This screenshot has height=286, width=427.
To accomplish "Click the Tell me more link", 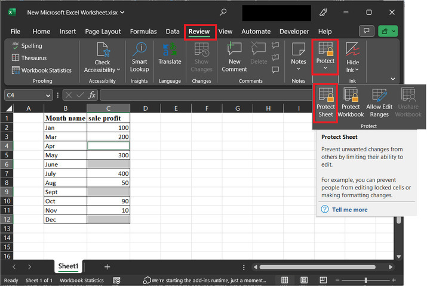I will [349, 210].
